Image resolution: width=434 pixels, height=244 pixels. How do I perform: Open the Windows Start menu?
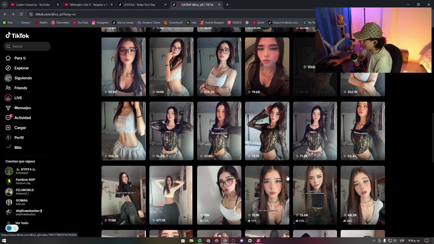pos(4,241)
